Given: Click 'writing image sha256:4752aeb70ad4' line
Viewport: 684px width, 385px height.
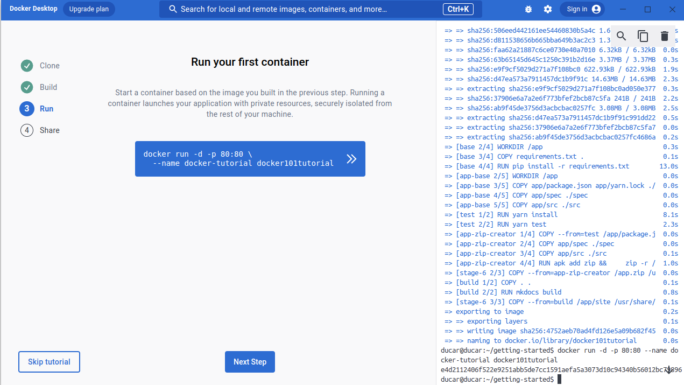Looking at the screenshot, I should pos(561,331).
